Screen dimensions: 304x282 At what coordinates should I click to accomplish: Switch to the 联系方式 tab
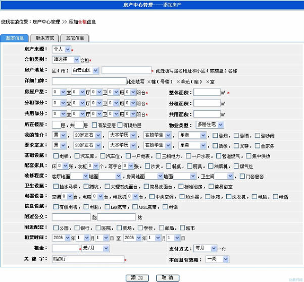point(44,38)
